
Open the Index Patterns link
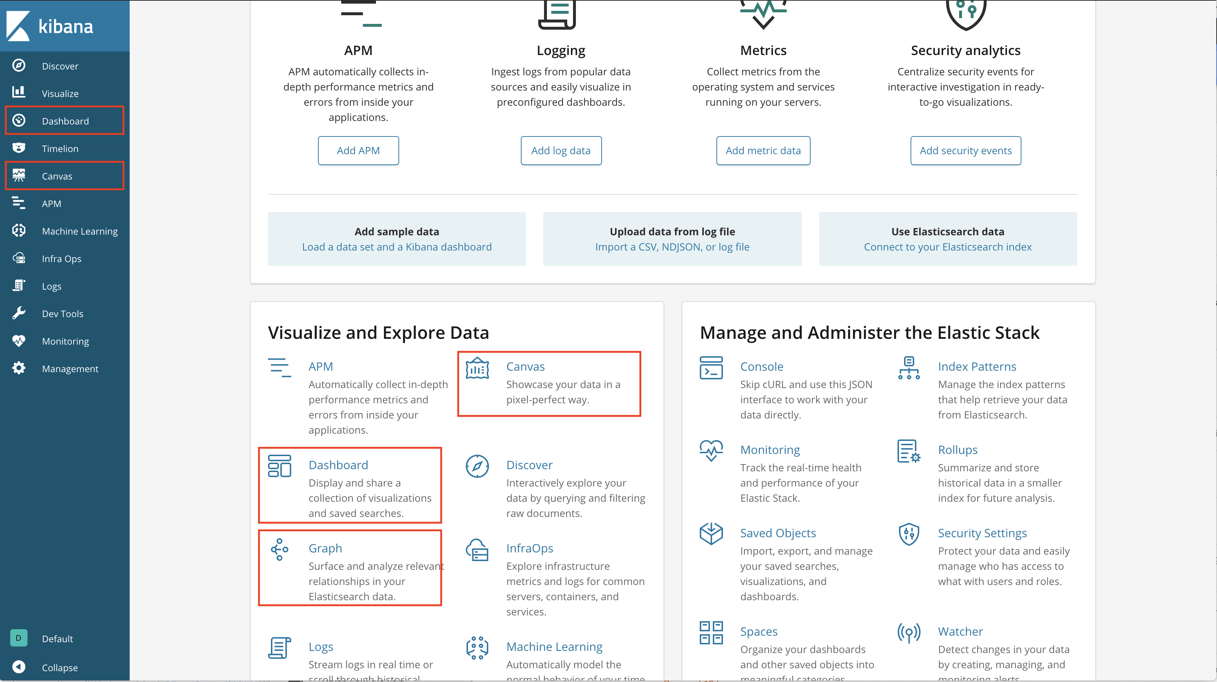977,366
